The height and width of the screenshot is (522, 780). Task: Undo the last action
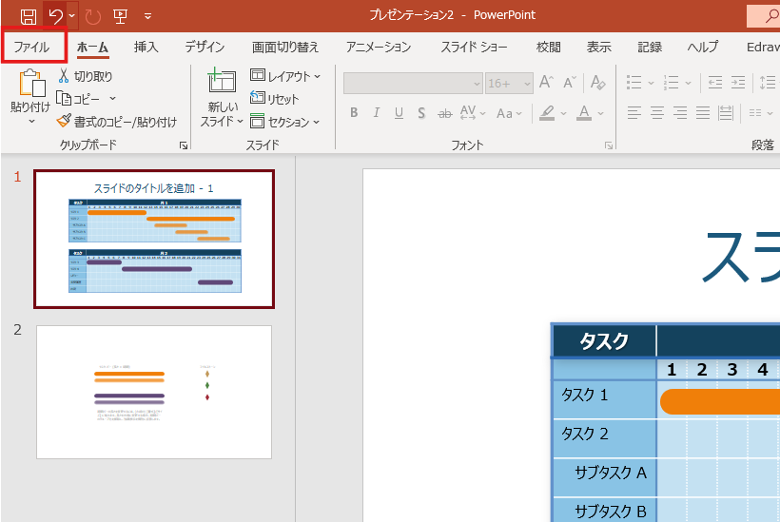[56, 16]
